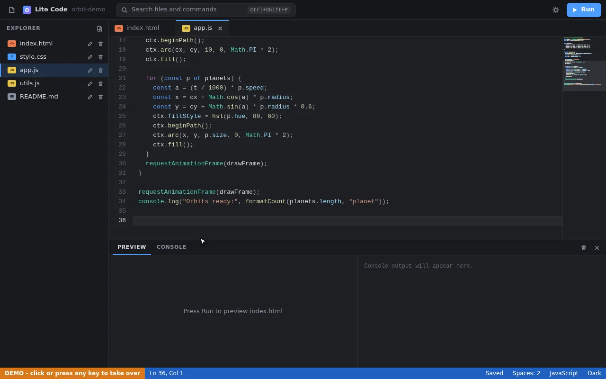Rename utils.js with pencil icon
Image resolution: width=606 pixels, height=379 pixels.
coord(90,83)
